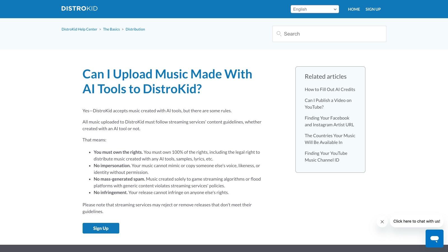This screenshot has height=252, width=448.
Task: Click 'No impersonation.' bold text
Action: click(x=112, y=165)
